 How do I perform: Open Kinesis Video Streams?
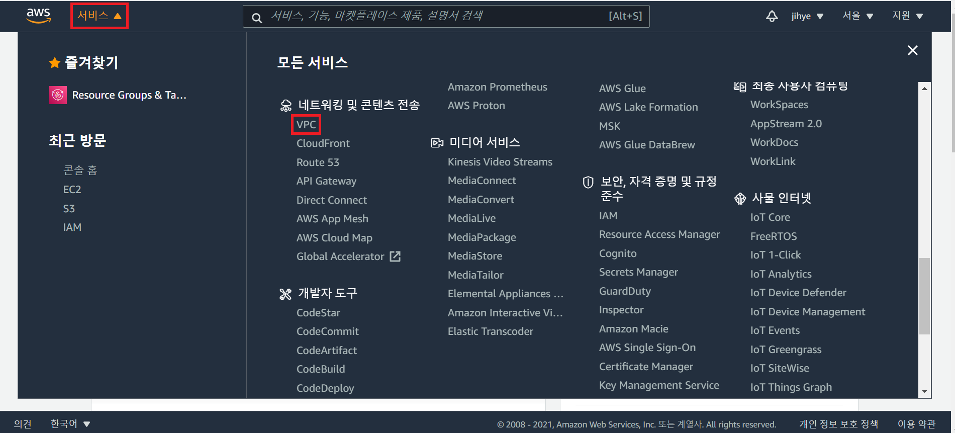coord(500,162)
